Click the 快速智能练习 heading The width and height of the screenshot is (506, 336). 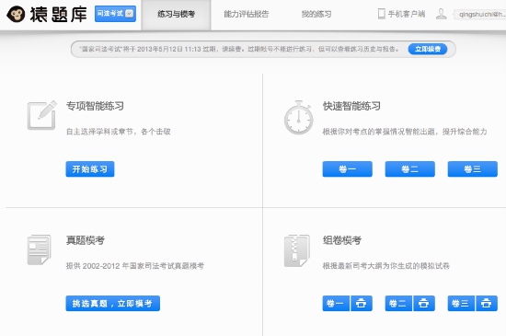coord(351,106)
